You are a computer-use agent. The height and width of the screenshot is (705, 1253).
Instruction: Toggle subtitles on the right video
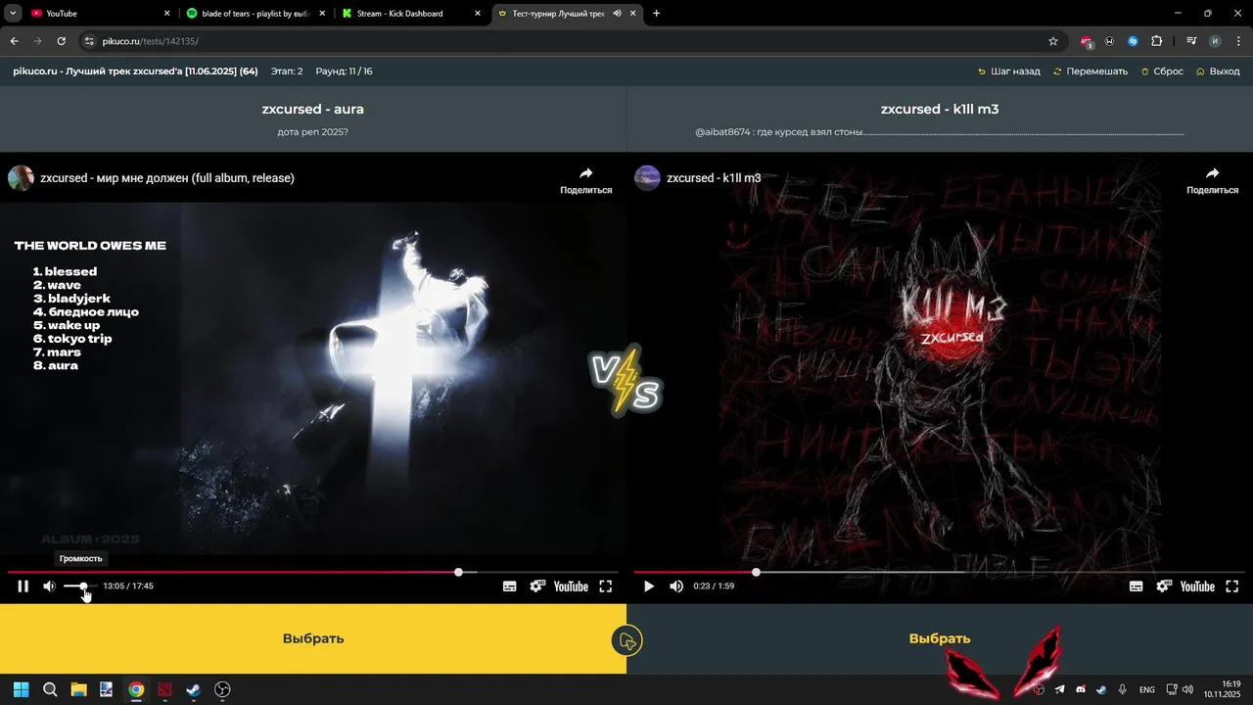click(1137, 587)
